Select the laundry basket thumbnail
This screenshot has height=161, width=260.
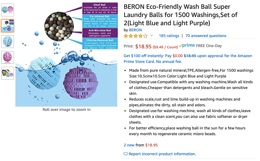click(x=8, y=73)
